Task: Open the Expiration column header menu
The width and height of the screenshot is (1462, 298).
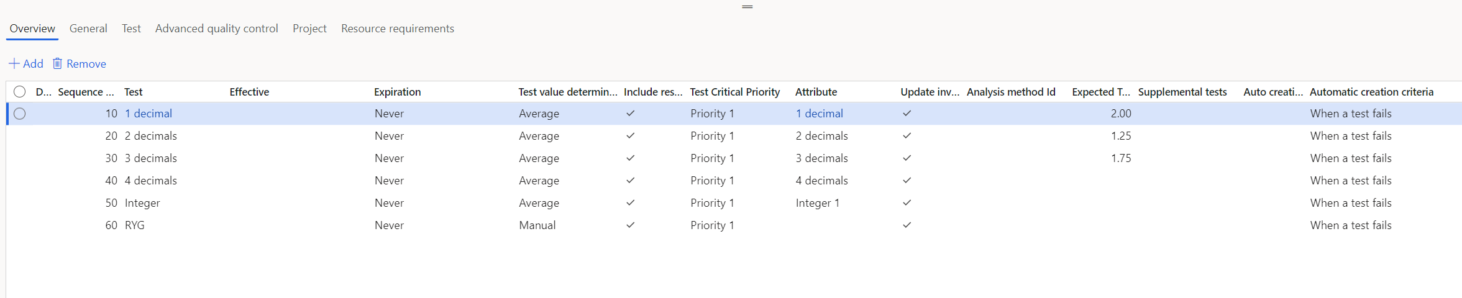Action: tap(397, 92)
